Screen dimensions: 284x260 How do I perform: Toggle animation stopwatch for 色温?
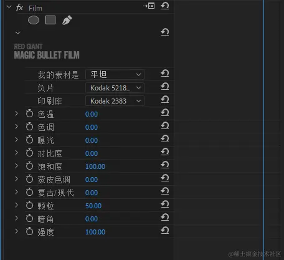click(x=29, y=113)
